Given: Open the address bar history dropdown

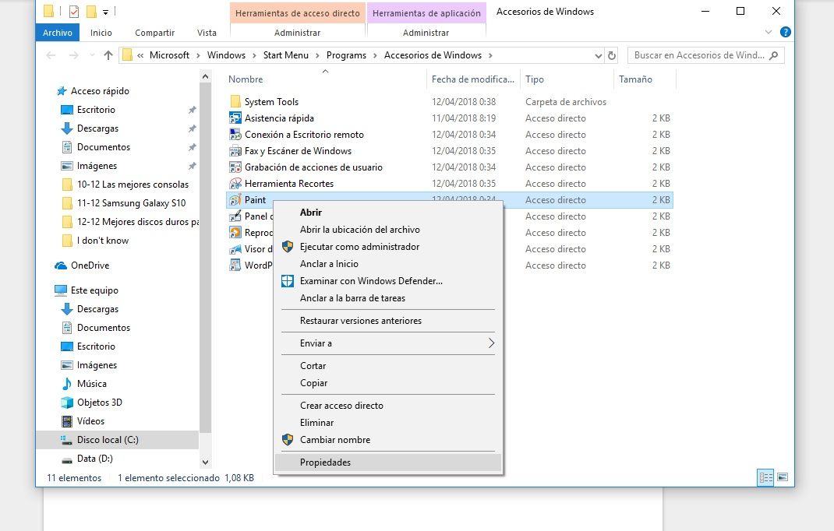Looking at the screenshot, I should [597, 55].
